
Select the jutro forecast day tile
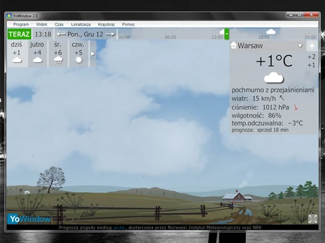point(38,54)
